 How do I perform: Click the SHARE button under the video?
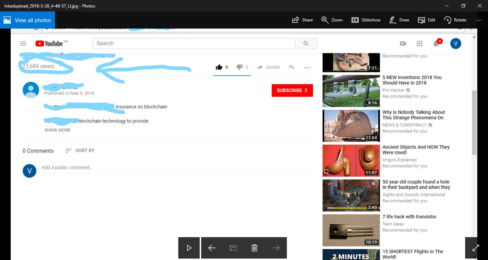(269, 67)
